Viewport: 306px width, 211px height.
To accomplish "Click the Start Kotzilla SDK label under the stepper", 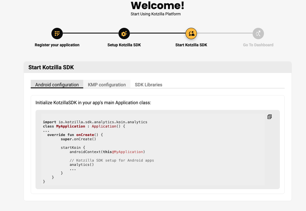I will (x=191, y=45).
